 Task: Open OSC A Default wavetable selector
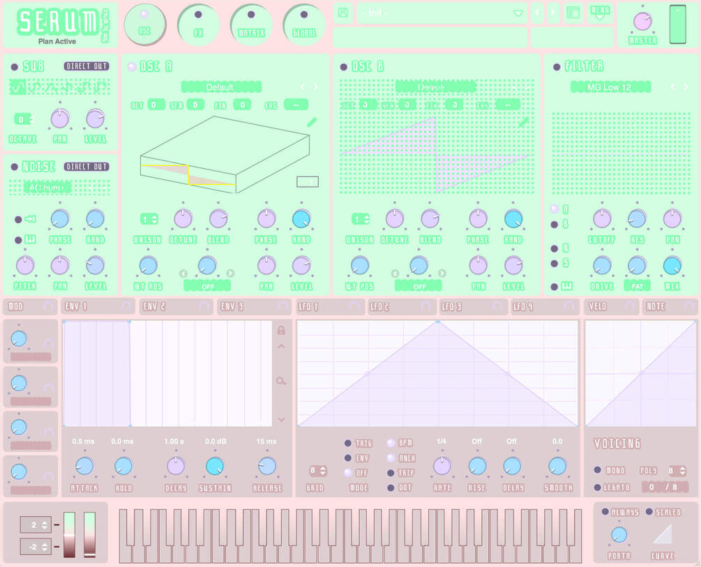click(x=221, y=86)
